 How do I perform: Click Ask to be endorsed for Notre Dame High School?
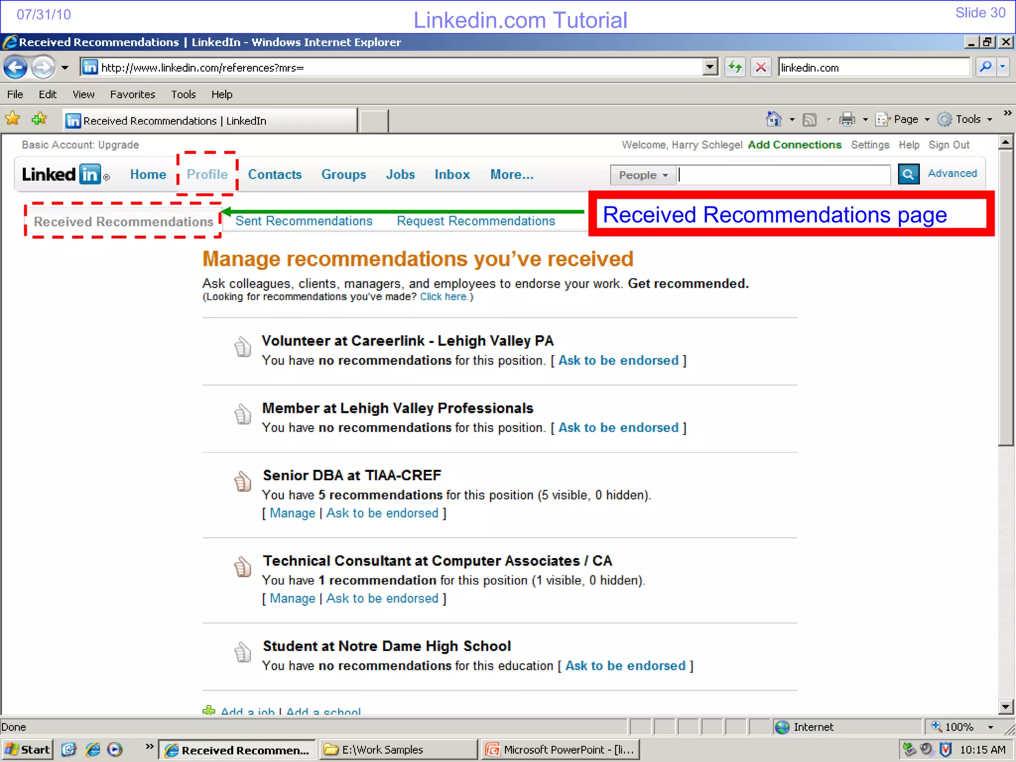pos(625,666)
